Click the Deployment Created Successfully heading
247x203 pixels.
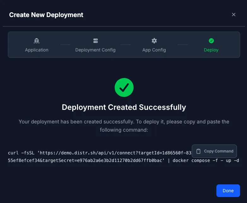coord(124,107)
